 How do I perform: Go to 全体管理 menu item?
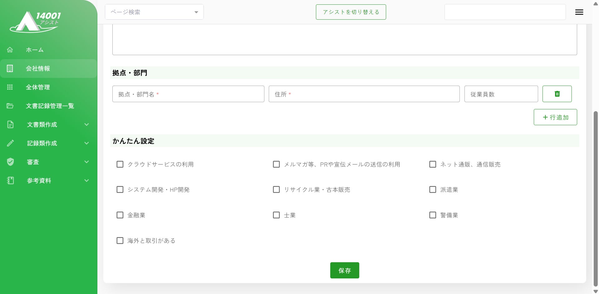[x=38, y=87]
